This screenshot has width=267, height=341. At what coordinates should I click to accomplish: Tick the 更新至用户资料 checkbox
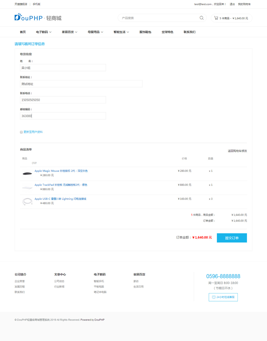coord(21,132)
